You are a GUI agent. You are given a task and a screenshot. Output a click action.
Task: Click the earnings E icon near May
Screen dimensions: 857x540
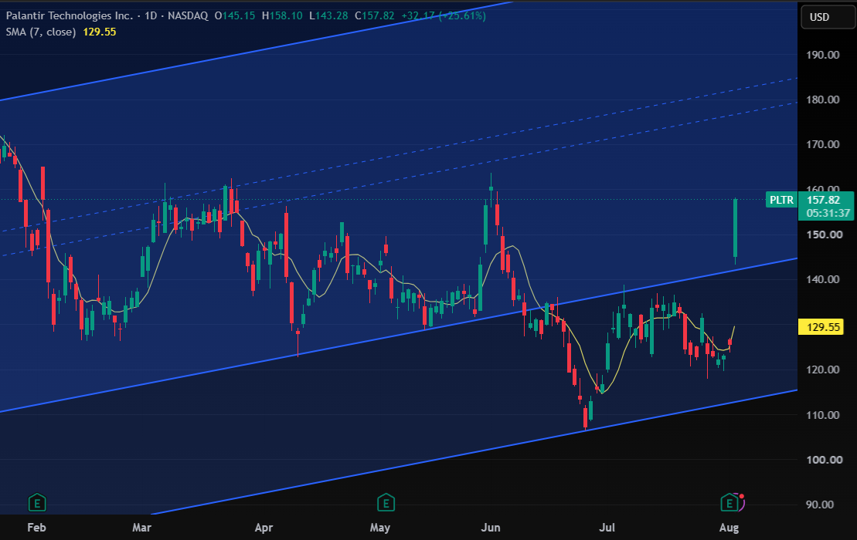[x=386, y=502]
